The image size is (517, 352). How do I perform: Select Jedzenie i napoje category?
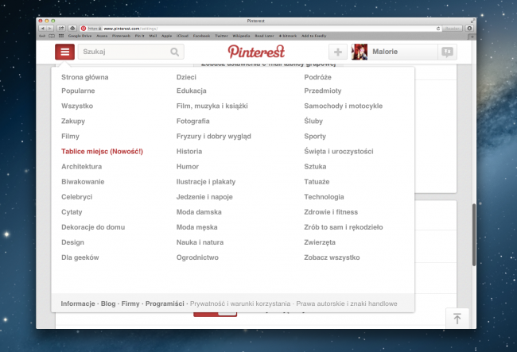tap(204, 197)
